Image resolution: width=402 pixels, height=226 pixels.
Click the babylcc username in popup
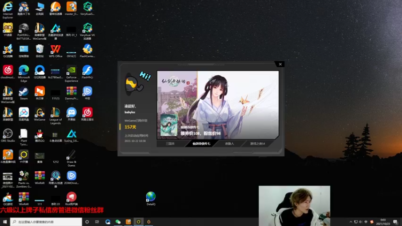(130, 112)
